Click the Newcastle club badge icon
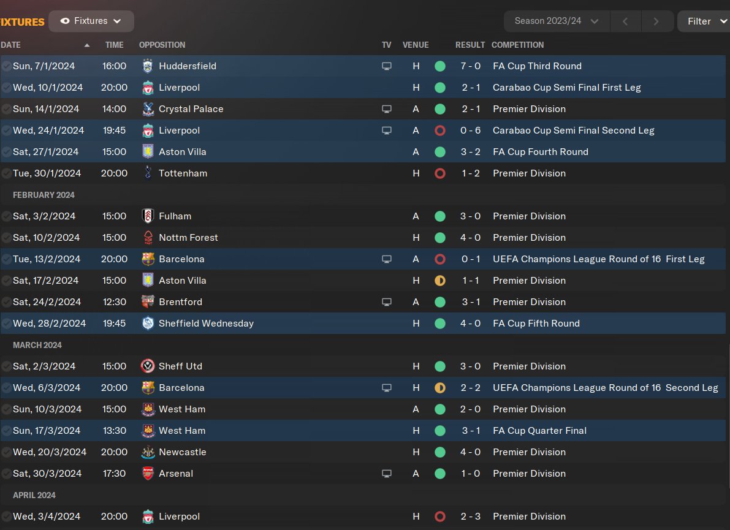730x530 pixels. click(x=148, y=452)
